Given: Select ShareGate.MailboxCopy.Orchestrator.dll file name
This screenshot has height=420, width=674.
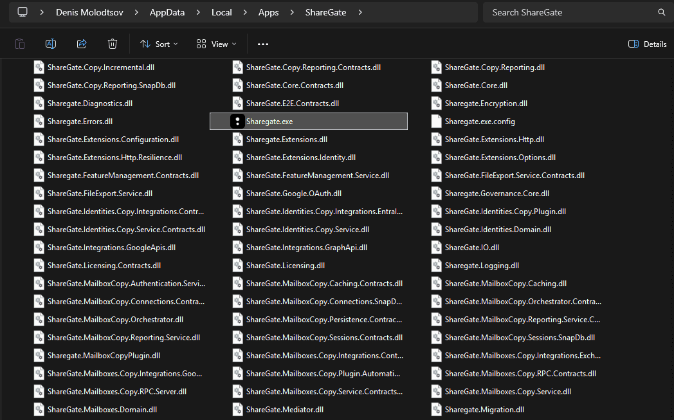Looking at the screenshot, I should pos(115,320).
